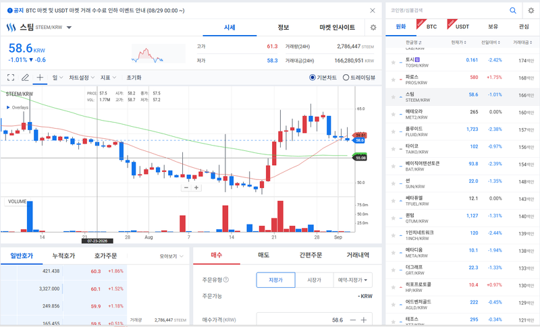Click the coin name search field
Screen dimensions: 540x327
click(x=448, y=10)
